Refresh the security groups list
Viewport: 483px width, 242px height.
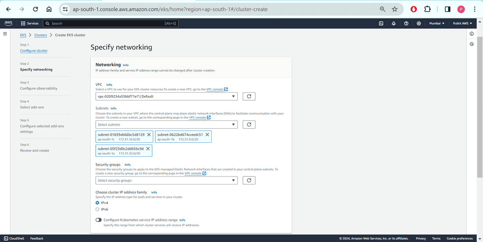point(249,181)
